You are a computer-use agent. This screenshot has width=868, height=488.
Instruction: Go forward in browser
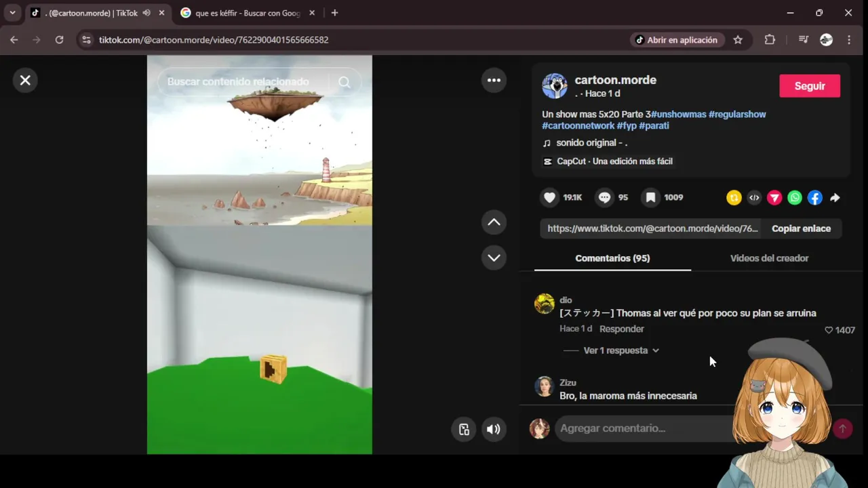[37, 40]
